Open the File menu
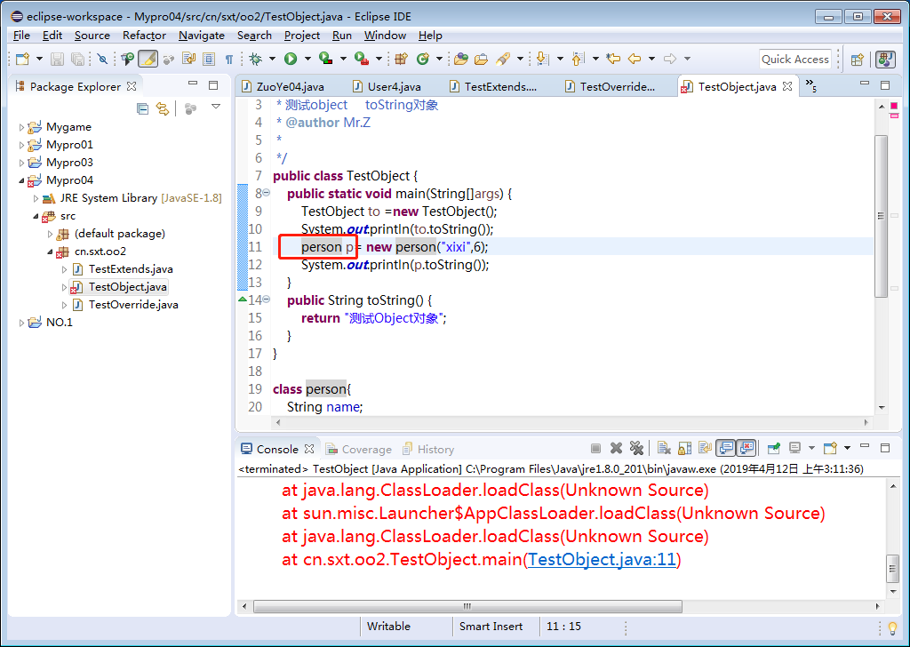This screenshot has width=910, height=647. pyautogui.click(x=21, y=36)
